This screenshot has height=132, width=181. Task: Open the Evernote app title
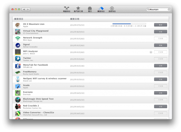[28, 92]
